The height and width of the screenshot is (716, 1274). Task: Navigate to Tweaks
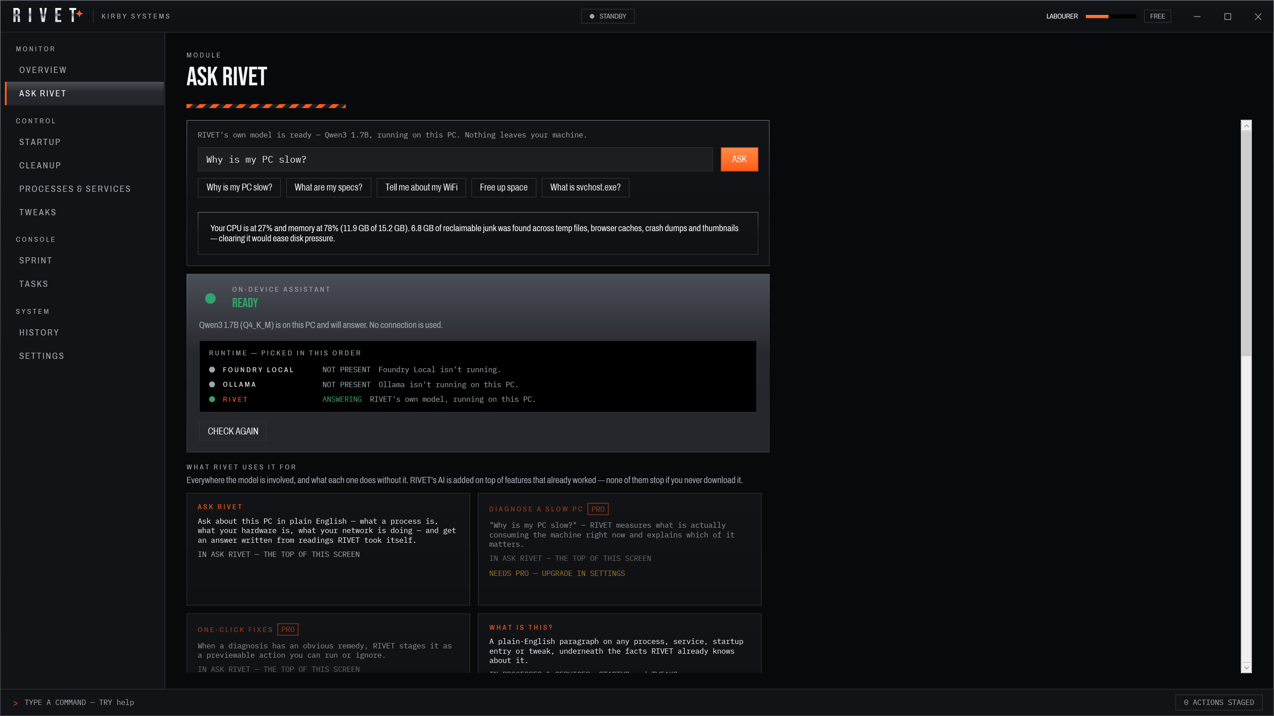click(x=84, y=213)
